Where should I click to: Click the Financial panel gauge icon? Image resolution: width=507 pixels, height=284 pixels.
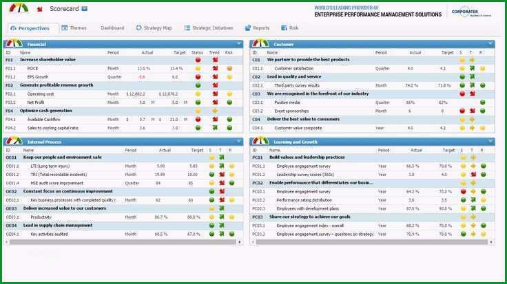14,43
